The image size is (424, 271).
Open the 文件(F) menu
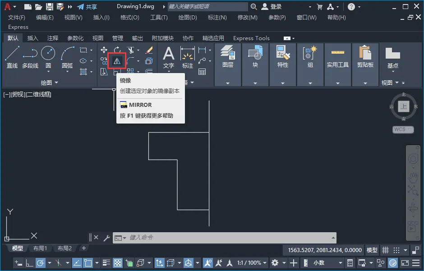[17, 18]
